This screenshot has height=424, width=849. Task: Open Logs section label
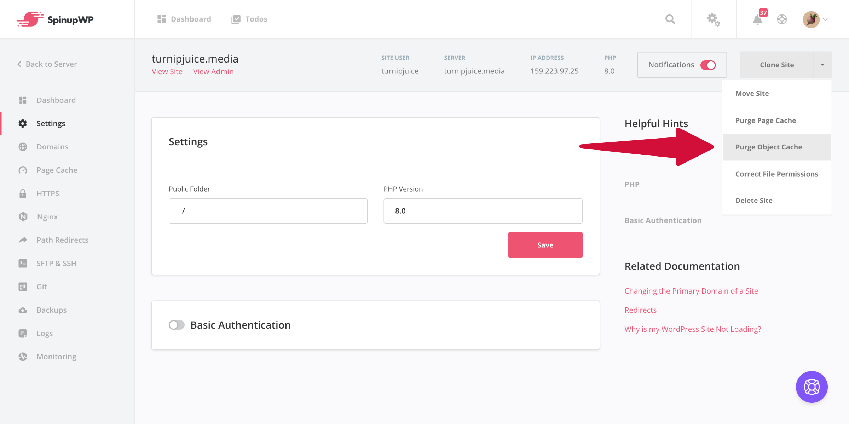point(45,333)
